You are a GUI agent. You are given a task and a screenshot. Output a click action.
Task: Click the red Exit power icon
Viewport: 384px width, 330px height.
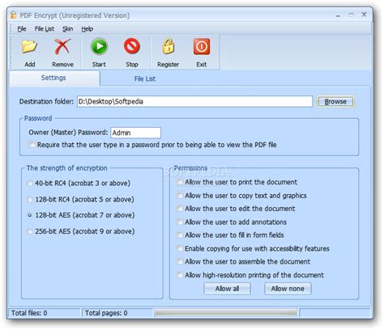[x=202, y=47]
